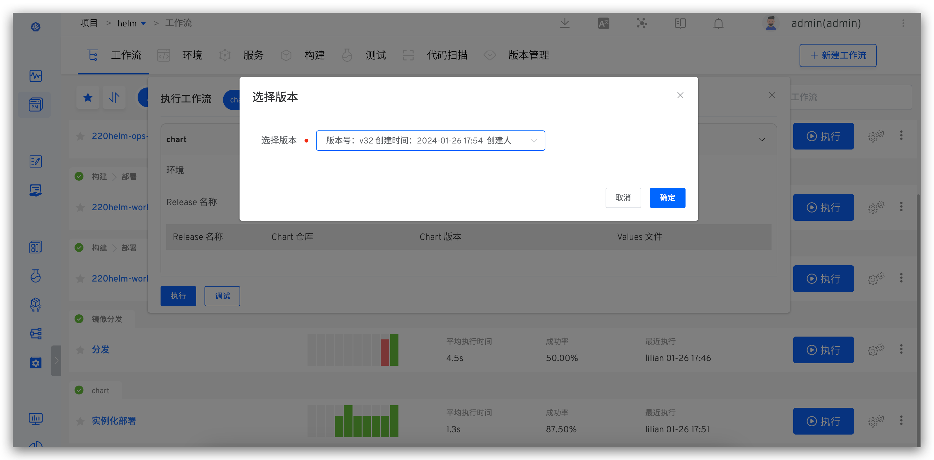The width and height of the screenshot is (934, 460).
Task: Expand the helm project dropdown
Action: [143, 24]
